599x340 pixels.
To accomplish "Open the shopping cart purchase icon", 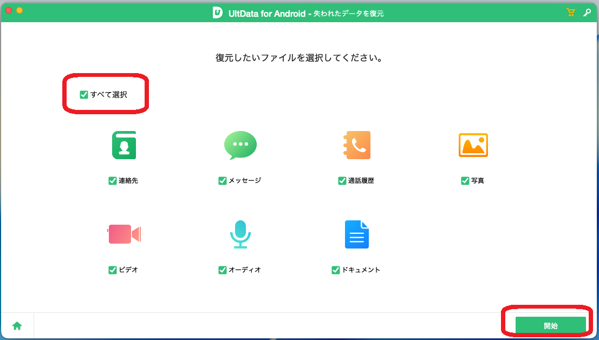I will (x=571, y=12).
